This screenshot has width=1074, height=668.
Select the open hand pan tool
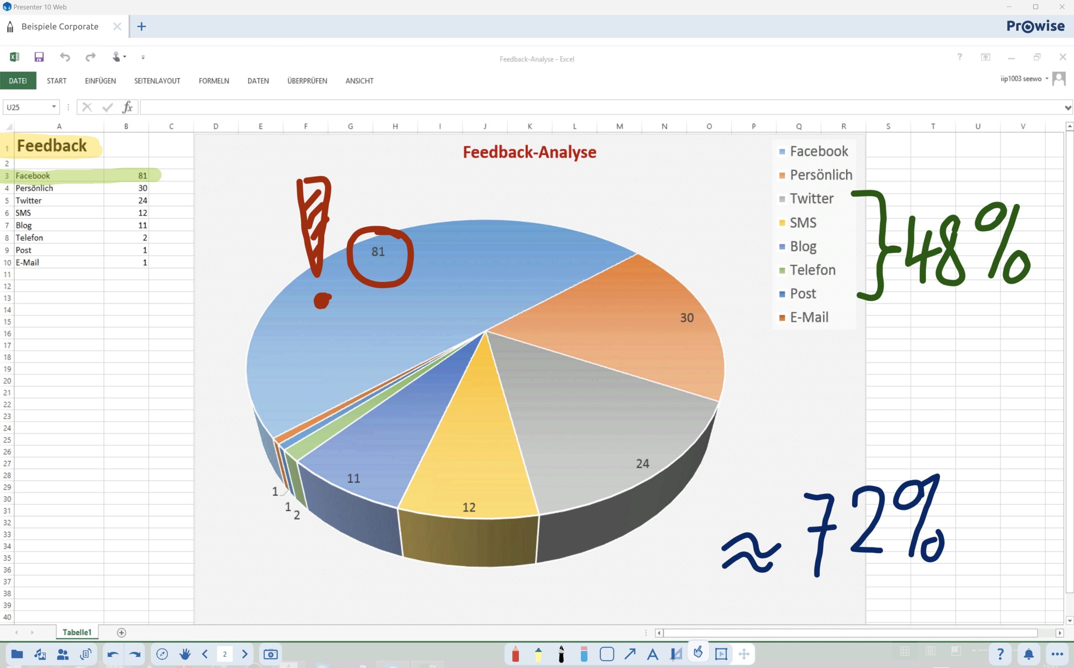pos(185,654)
